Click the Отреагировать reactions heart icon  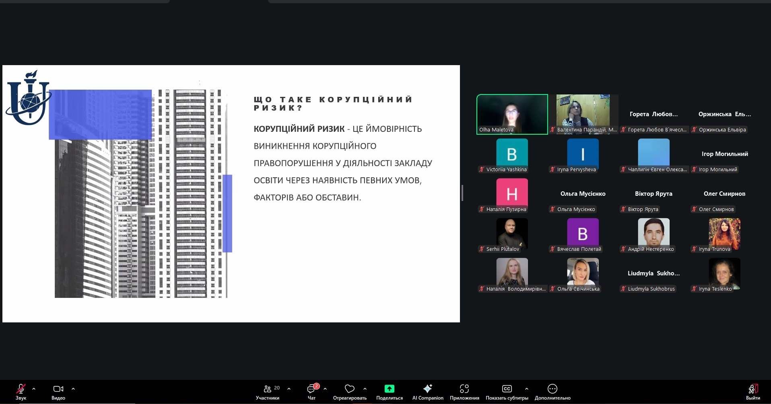[349, 389]
